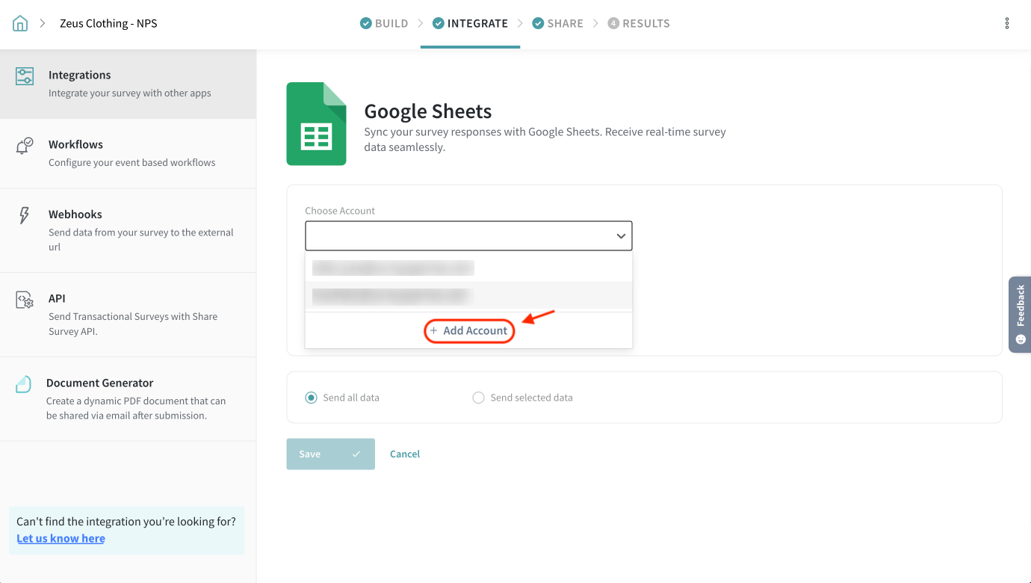Image resolution: width=1031 pixels, height=583 pixels.
Task: Select the Send selected data radio button
Action: click(478, 398)
